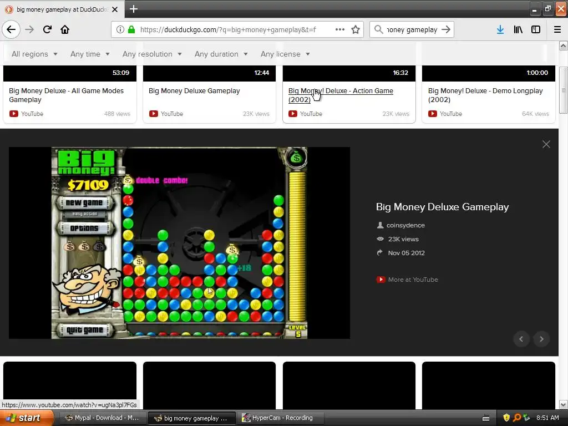The image size is (568, 426).
Task: Click the forward navigation arrow
Action: (29, 29)
